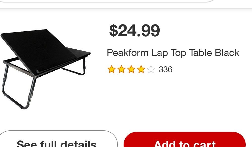The height and width of the screenshot is (147, 252).
Task: Open Peakform Lap Top Table Black title
Action: 173,53
